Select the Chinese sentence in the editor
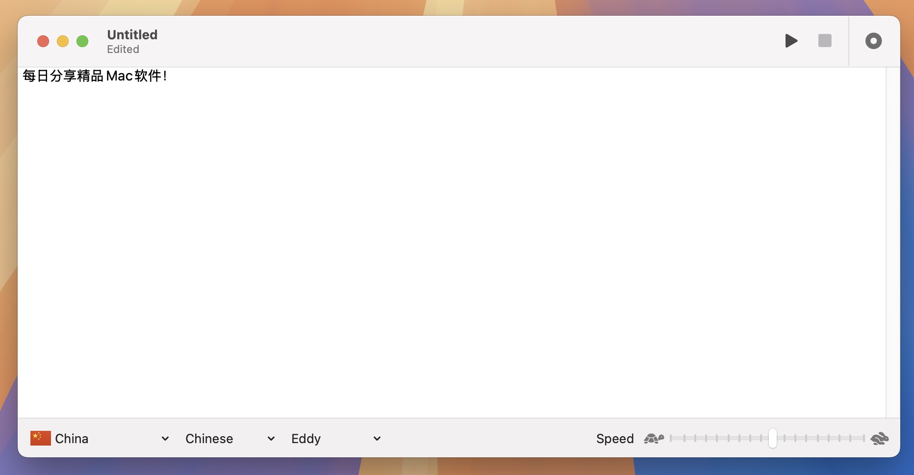 tap(95, 76)
